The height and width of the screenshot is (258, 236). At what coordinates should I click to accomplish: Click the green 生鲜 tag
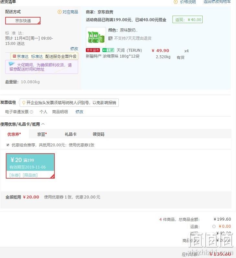pyautogui.click(x=108, y=50)
